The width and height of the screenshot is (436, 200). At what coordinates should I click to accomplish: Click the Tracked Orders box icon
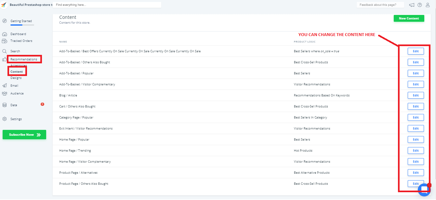[5, 41]
